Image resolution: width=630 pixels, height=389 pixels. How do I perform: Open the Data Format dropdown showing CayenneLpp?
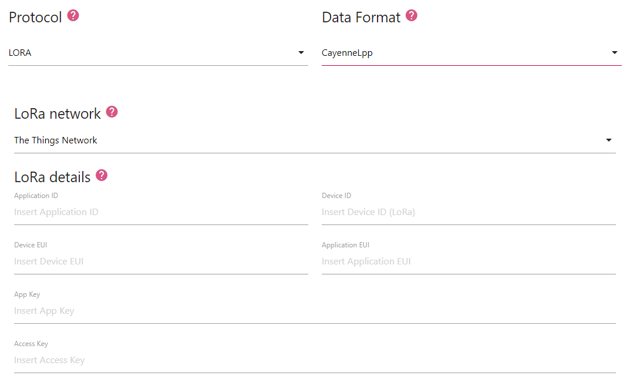pos(464,53)
